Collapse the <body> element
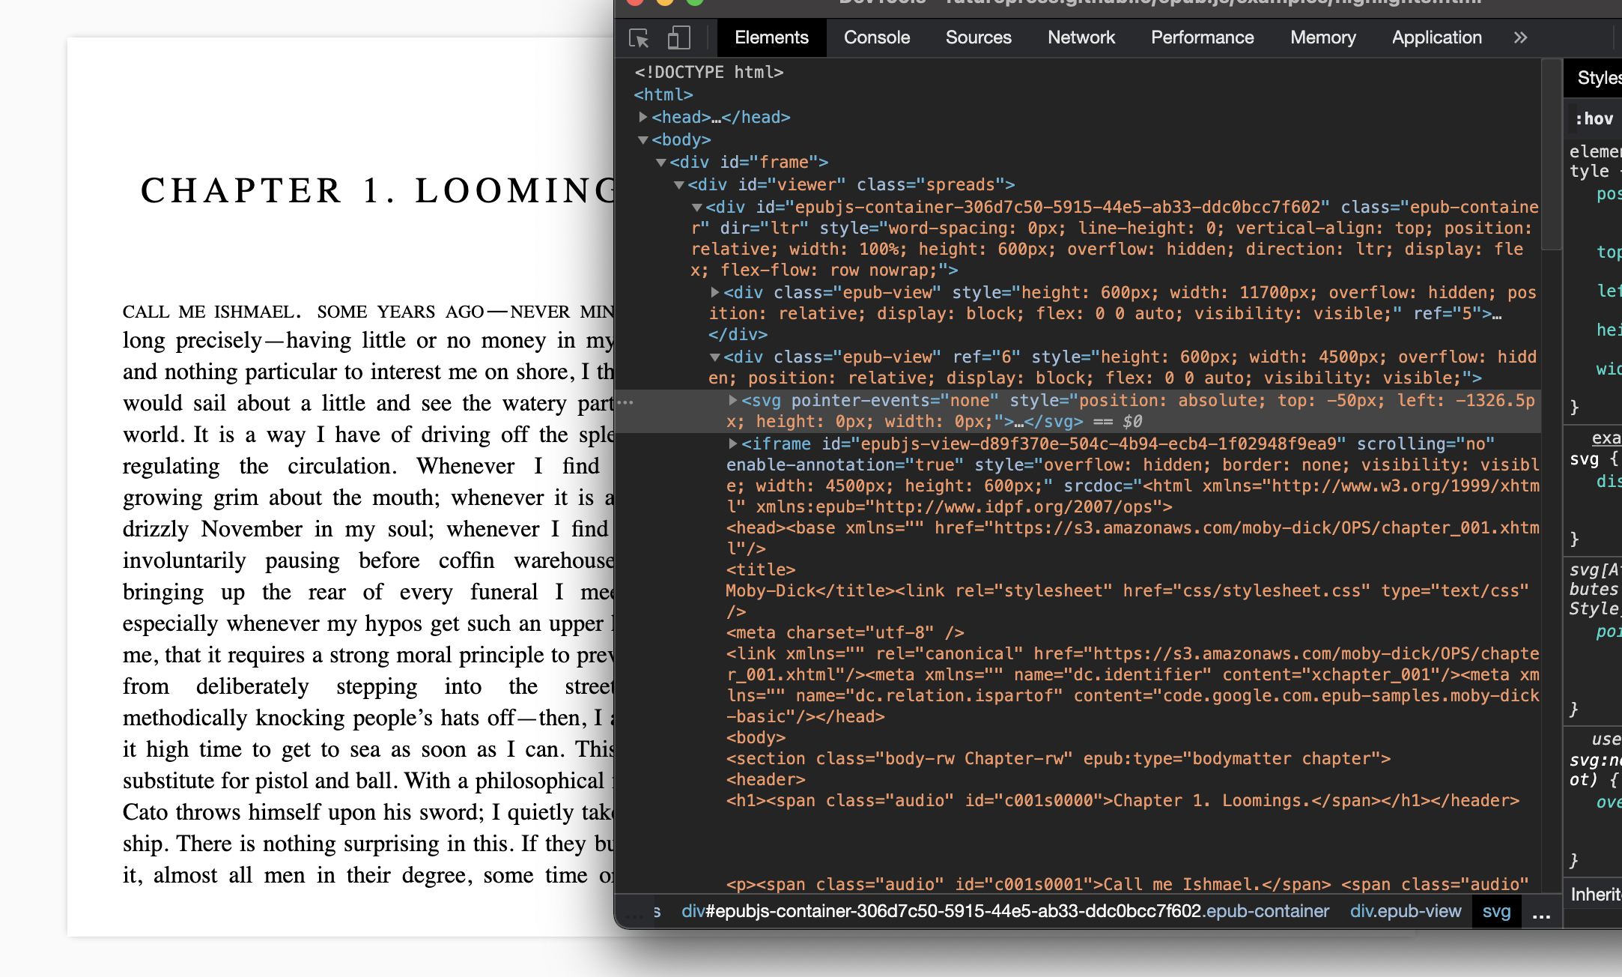This screenshot has height=977, width=1622. coord(643,139)
